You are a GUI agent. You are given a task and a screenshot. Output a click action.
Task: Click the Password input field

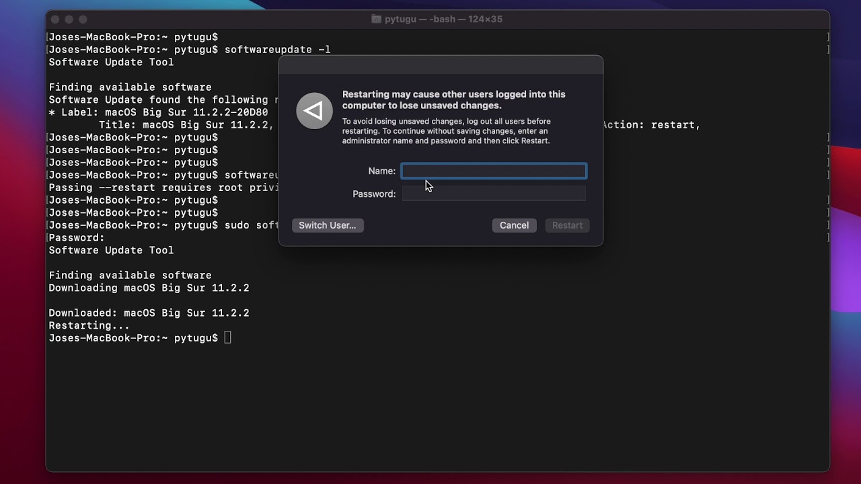[494, 194]
